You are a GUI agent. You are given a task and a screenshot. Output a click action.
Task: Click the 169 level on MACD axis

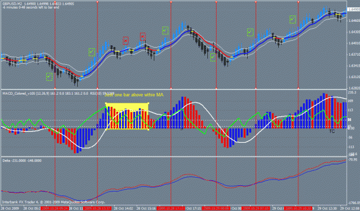coord(351,101)
